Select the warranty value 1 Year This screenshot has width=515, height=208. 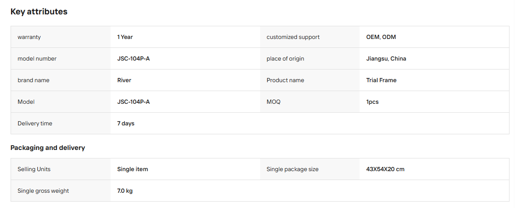(125, 37)
